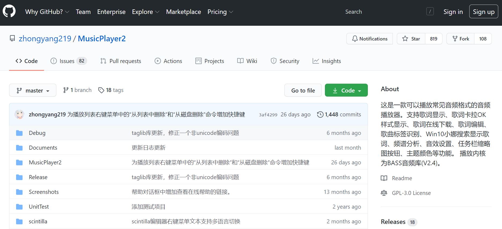Open the Enterprise page
502x229 pixels.
coord(111,12)
